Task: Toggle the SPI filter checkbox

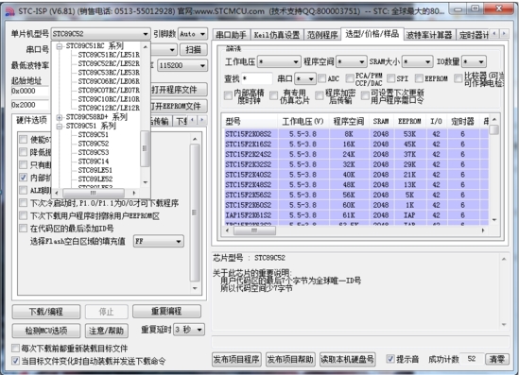Action: tap(391, 78)
